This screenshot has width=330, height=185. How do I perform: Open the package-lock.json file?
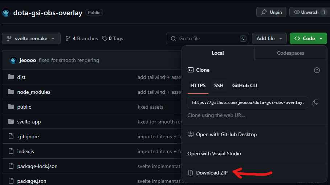tap(37, 166)
